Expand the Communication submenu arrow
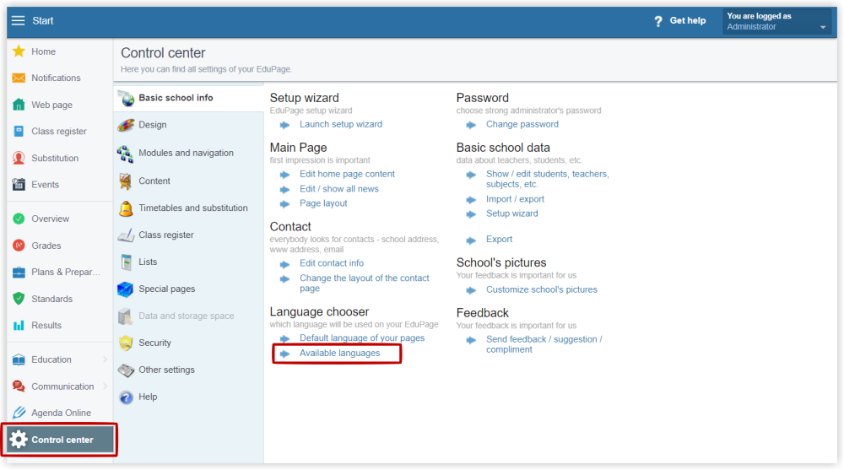 click(x=105, y=386)
